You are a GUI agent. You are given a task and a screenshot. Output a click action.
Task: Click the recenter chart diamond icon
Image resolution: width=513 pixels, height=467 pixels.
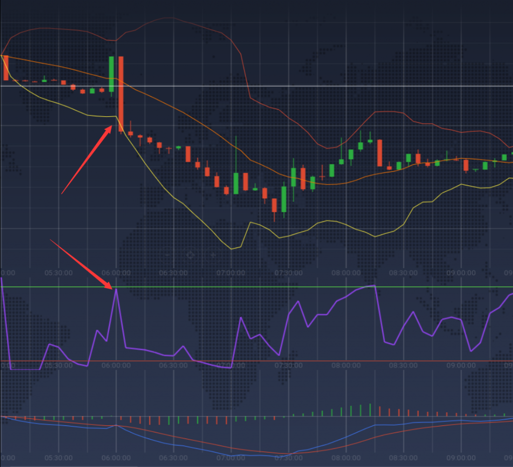click(190, 255)
